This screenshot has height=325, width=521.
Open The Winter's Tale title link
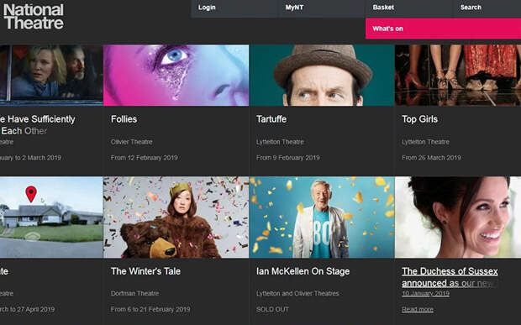[145, 271]
